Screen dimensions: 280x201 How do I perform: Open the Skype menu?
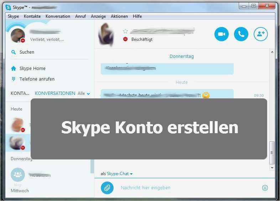[14, 16]
